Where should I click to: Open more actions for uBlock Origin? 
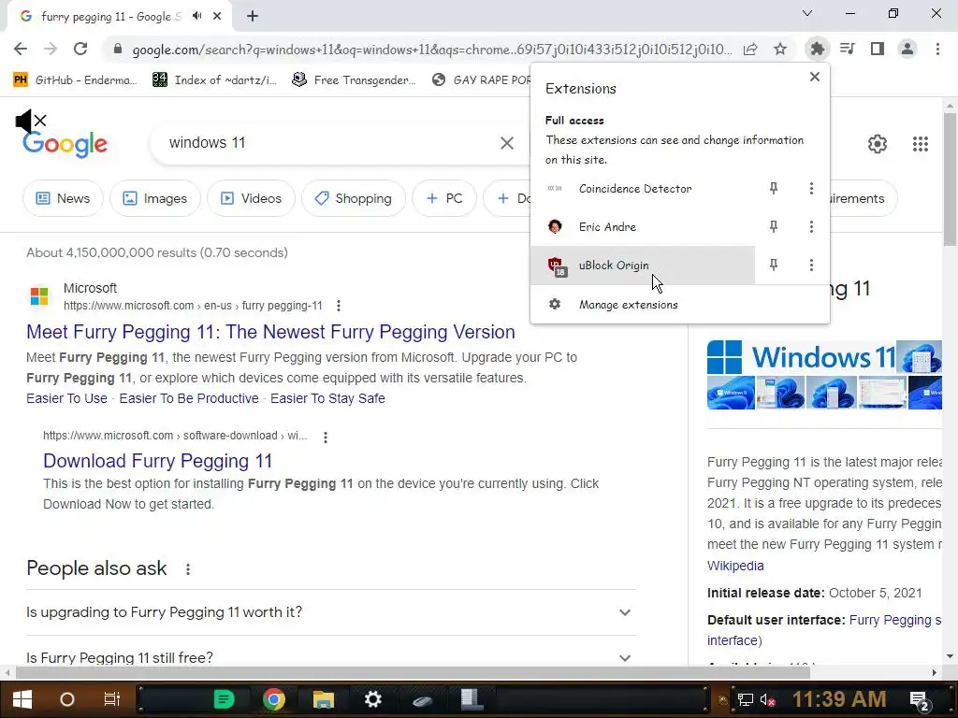coord(811,265)
